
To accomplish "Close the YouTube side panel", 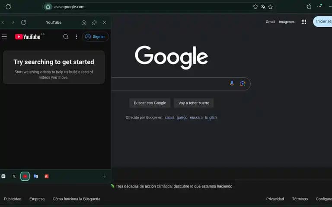I will [x=104, y=22].
